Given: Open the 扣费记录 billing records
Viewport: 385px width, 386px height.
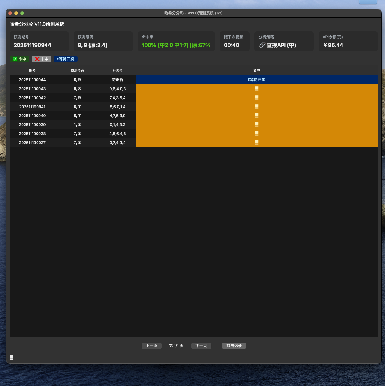Looking at the screenshot, I should 234,346.
